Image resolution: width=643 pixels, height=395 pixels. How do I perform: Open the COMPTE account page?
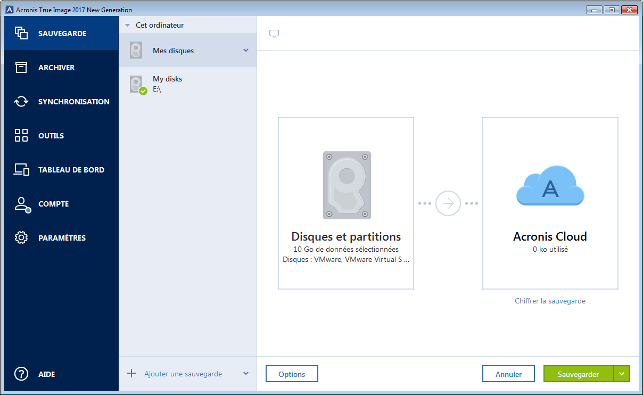click(x=53, y=204)
